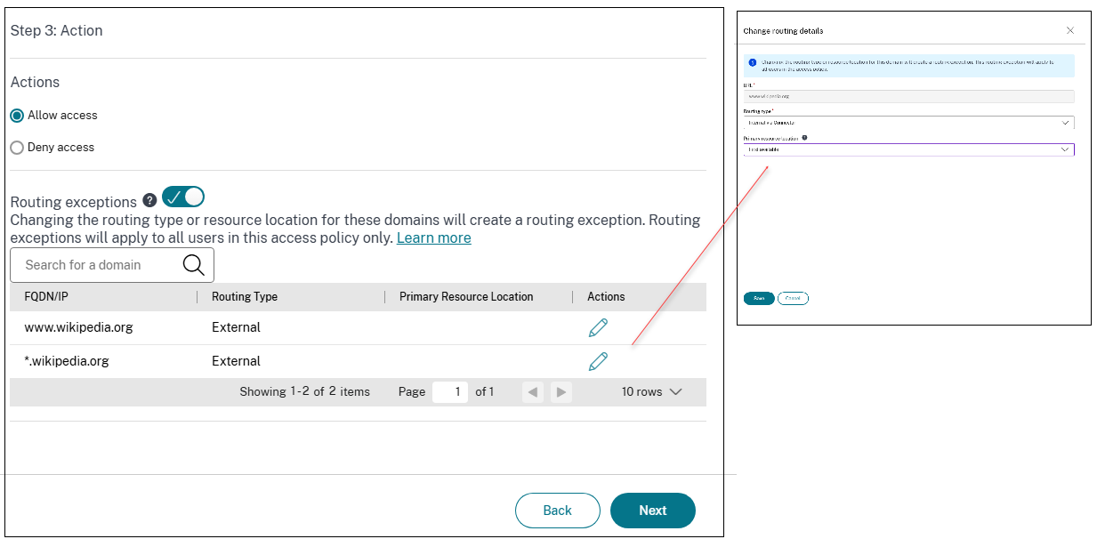Toggle the Routing exceptions switch

[183, 197]
